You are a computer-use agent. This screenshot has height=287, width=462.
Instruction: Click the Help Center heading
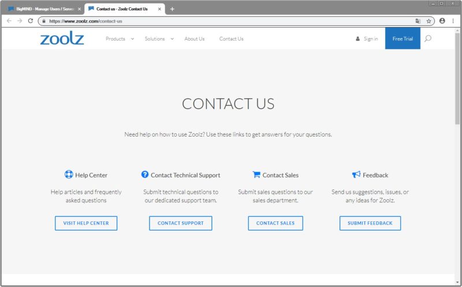(91, 175)
